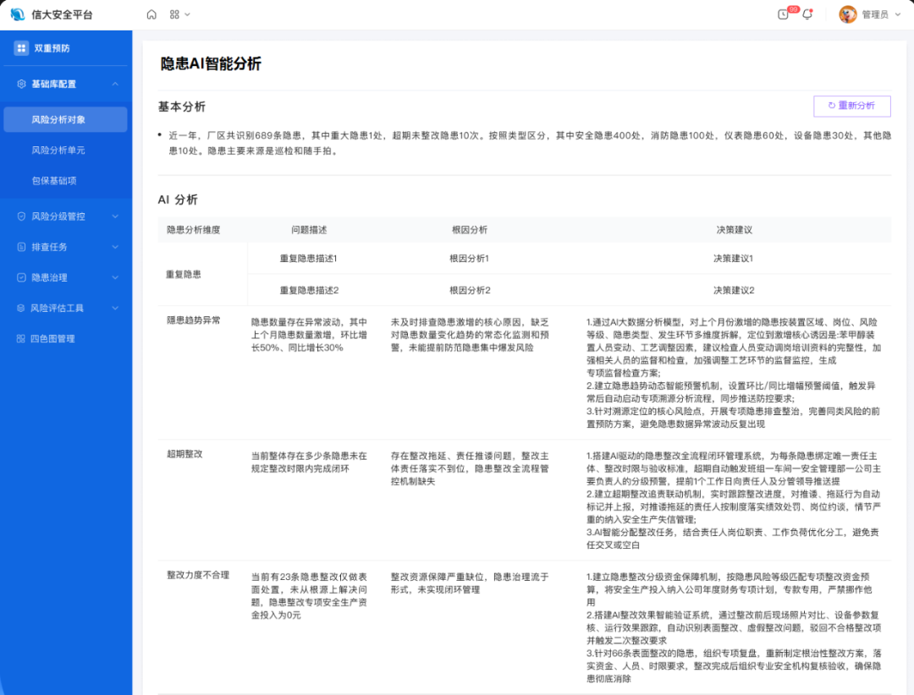This screenshot has height=695, width=914.
Task: Select the 重复隐患描述2 cell
Action: click(309, 290)
